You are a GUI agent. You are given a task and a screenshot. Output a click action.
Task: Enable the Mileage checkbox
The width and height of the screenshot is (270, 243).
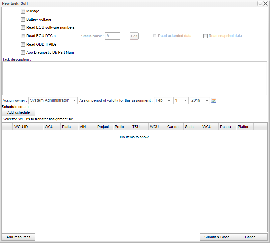pyautogui.click(x=23, y=11)
